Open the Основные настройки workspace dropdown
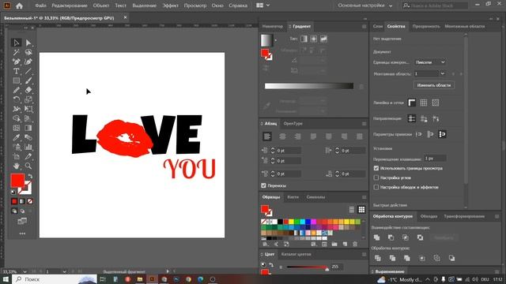506x284 pixels. (x=365, y=6)
